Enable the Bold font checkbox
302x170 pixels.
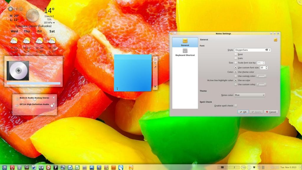point(236,54)
